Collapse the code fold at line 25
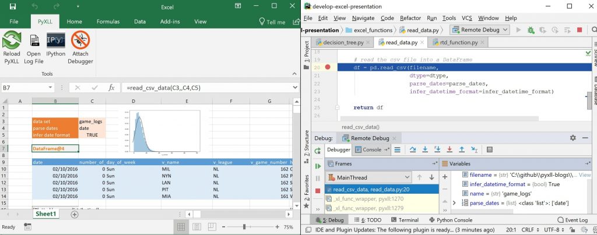The height and width of the screenshot is (235, 597). click(338, 108)
